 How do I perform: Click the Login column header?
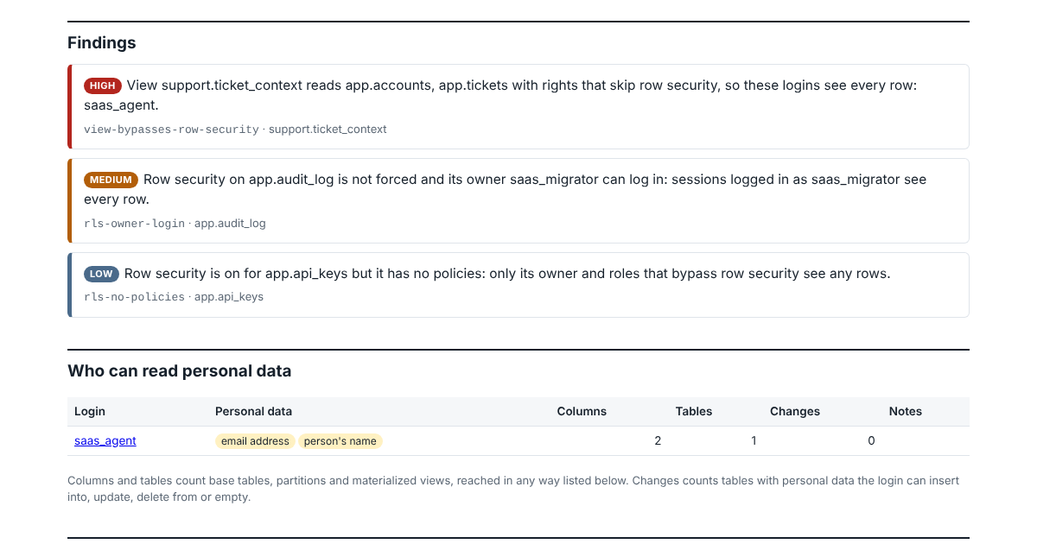[x=90, y=411]
